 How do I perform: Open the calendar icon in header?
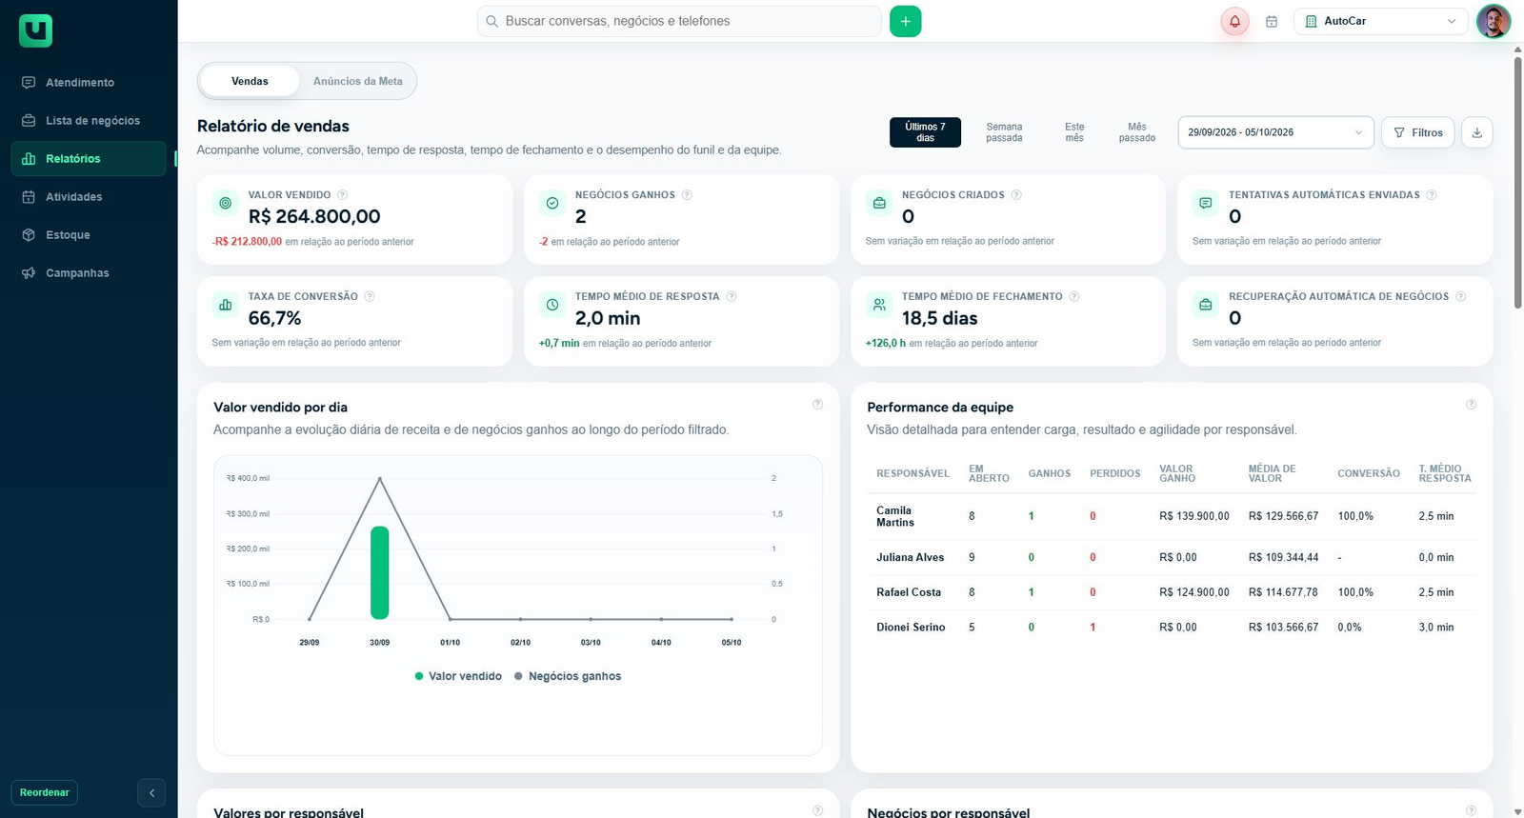[1271, 21]
